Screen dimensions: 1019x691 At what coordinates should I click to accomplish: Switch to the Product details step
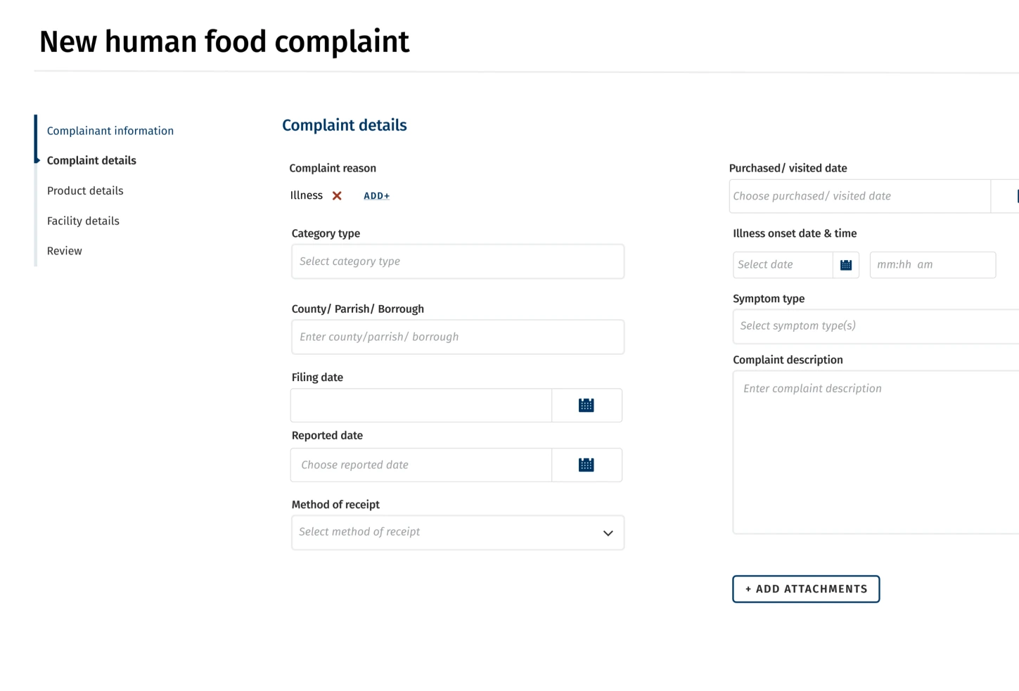pos(85,190)
